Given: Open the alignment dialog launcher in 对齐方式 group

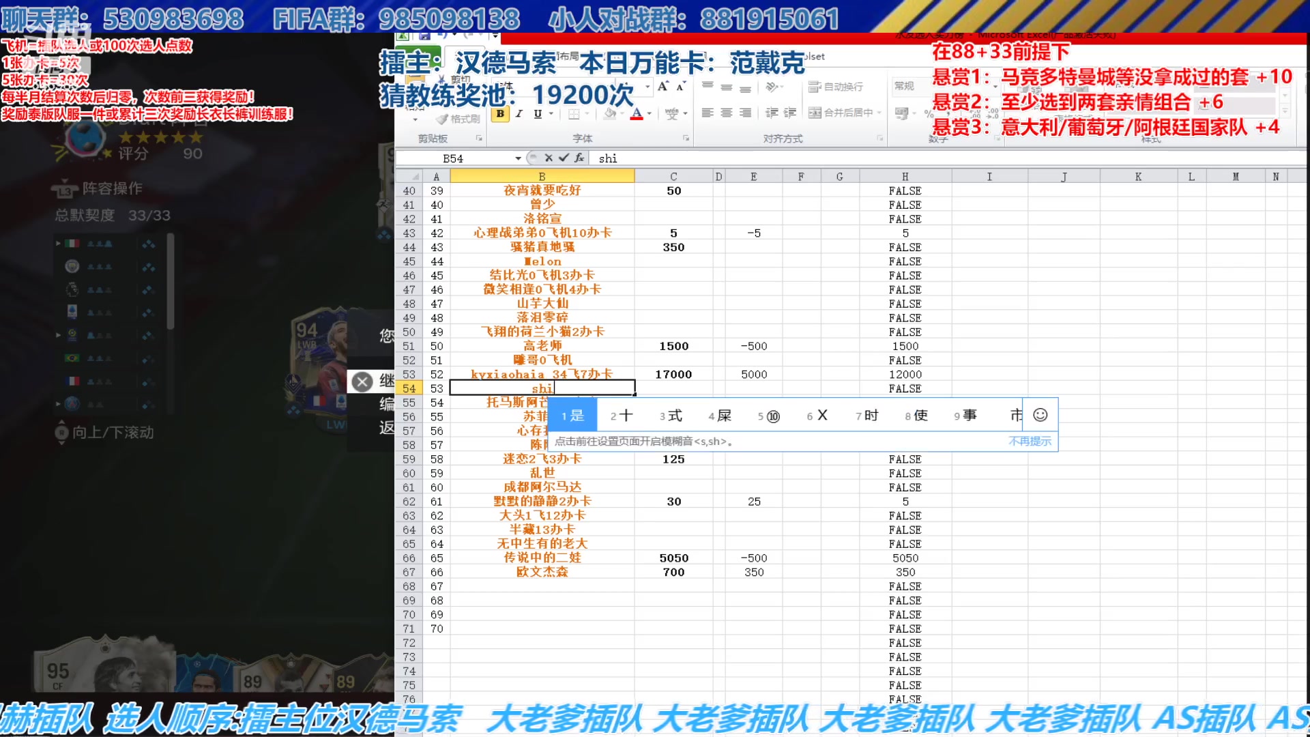Looking at the screenshot, I should (x=879, y=139).
